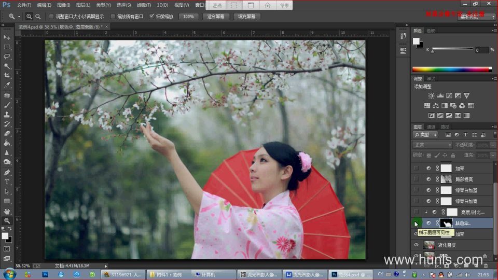Select the 肤色伞 layer mask thumbnail
498x280 pixels.
(446, 223)
